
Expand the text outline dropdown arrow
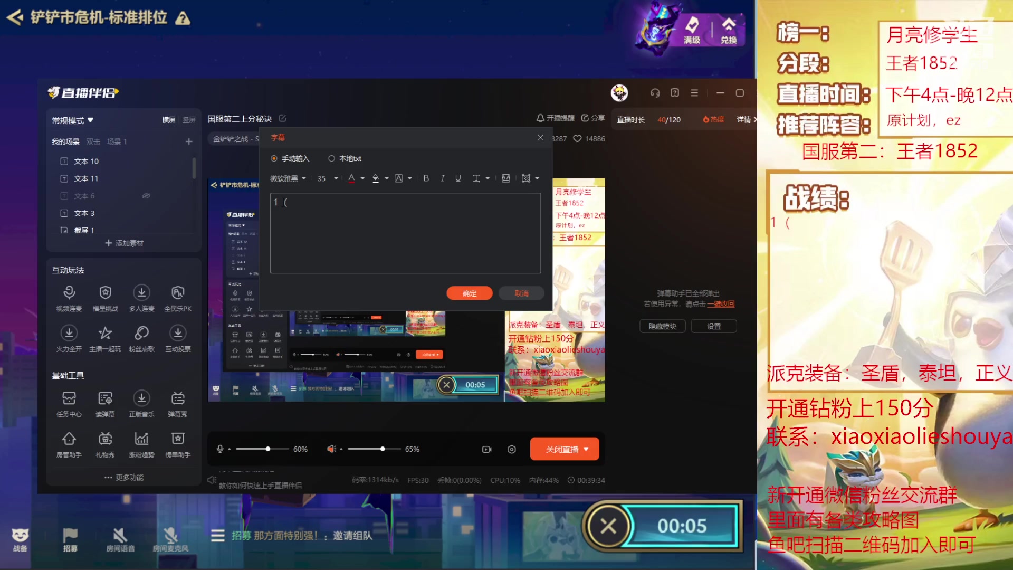pyautogui.click(x=410, y=178)
